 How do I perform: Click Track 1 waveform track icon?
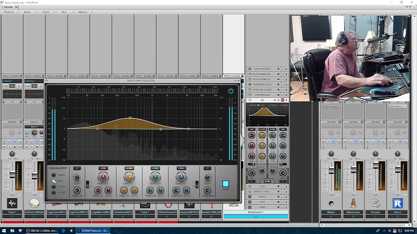(x=12, y=204)
